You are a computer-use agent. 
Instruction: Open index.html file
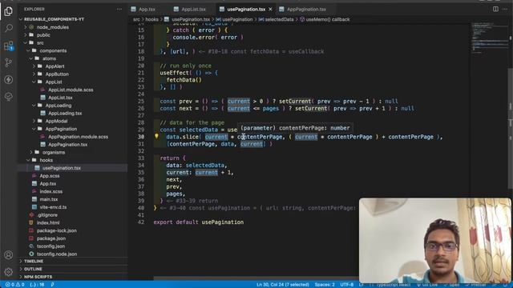[x=48, y=223]
